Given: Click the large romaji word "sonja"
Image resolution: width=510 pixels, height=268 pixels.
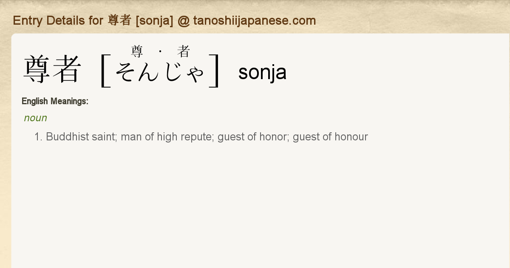Looking at the screenshot, I should (x=262, y=72).
